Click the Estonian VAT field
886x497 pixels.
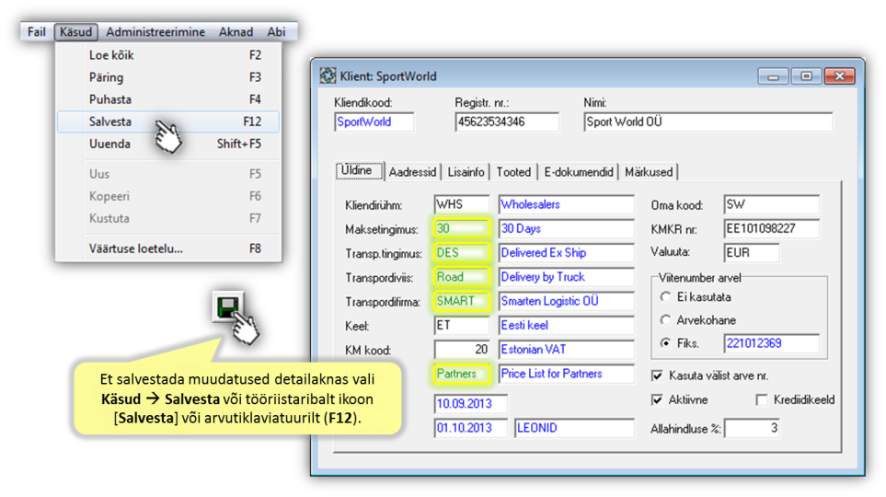566,350
